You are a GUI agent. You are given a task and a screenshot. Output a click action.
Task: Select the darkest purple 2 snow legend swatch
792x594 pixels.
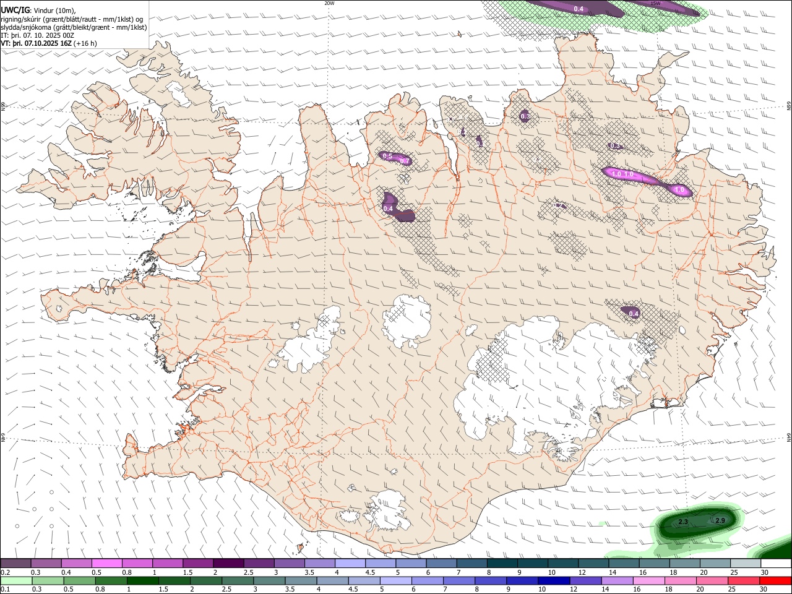[228, 563]
